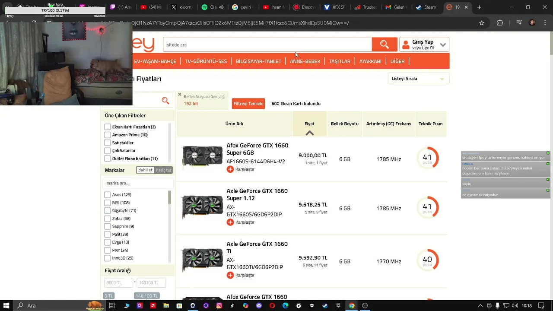553x311 pixels.
Task: Open the EV-YAŞAM-BAHÇE category menu
Action: 155,61
